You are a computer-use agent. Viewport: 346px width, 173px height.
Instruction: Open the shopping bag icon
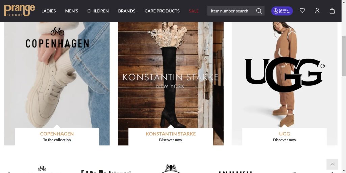[x=332, y=11]
